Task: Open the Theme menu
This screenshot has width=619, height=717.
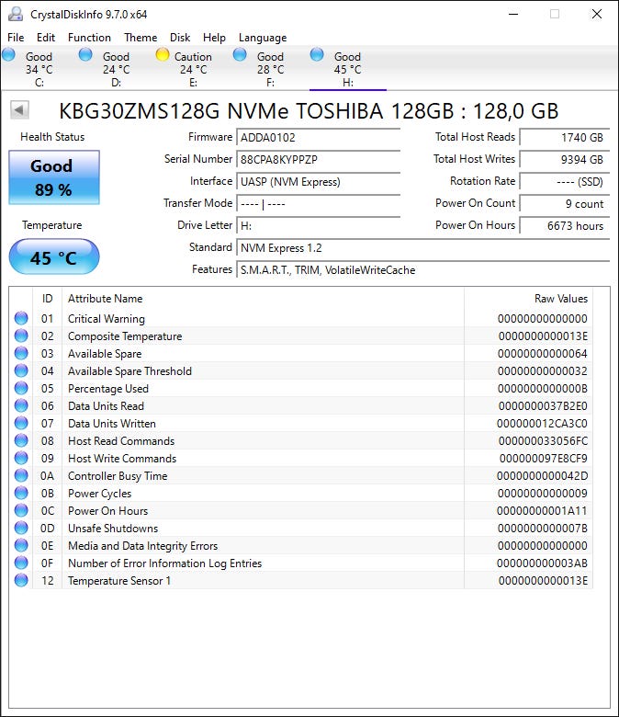Action: 141,38
